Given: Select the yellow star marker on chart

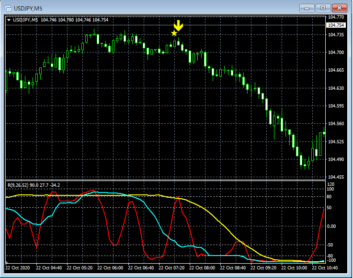Looking at the screenshot, I should point(174,33).
